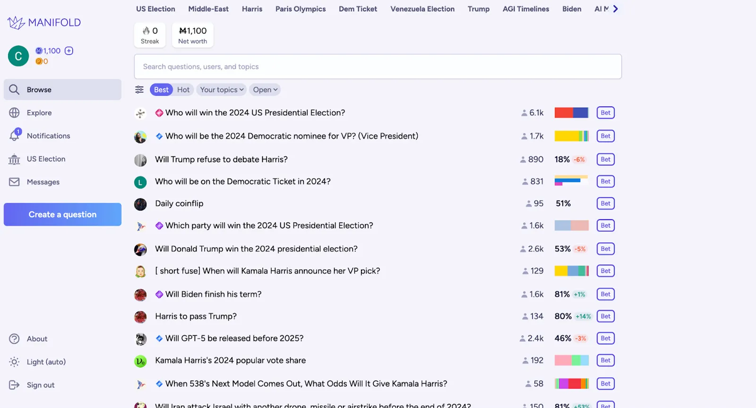
Task: Add mana with the plus icon
Action: pyautogui.click(x=69, y=50)
